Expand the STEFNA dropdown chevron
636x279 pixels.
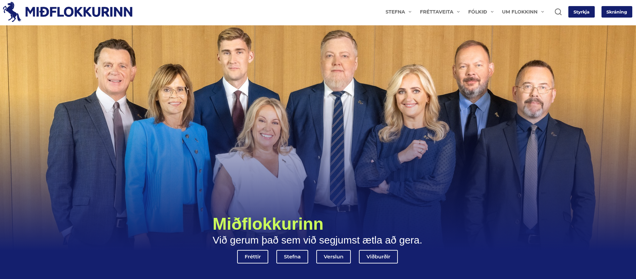click(x=410, y=12)
